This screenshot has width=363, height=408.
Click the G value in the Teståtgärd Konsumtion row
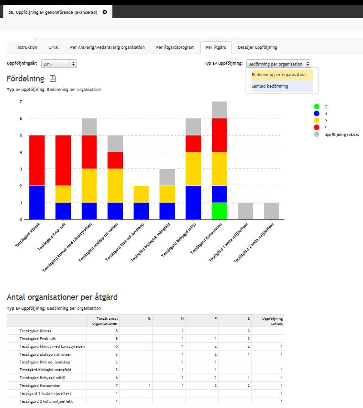[x=150, y=385]
